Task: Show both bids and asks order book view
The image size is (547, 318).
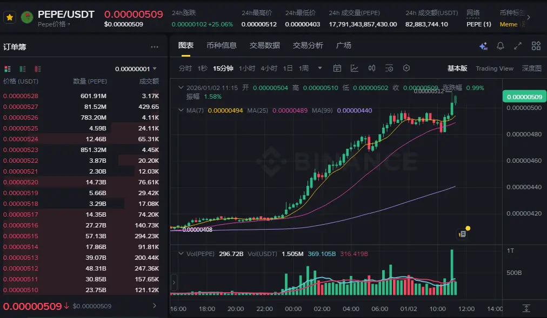Action: (x=8, y=69)
